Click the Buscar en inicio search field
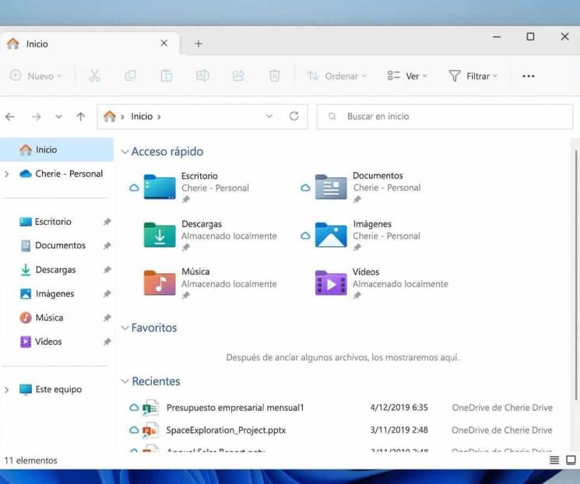This screenshot has width=580, height=484. click(445, 117)
